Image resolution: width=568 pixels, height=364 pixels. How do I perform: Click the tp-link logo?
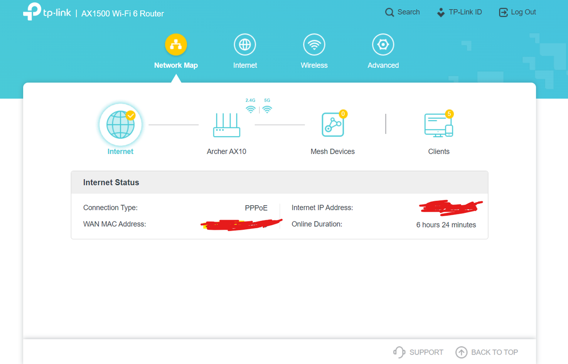46,12
